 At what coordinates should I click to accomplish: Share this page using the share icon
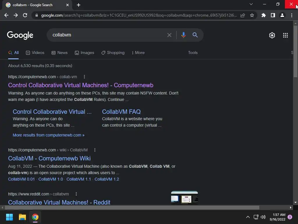click(243, 15)
